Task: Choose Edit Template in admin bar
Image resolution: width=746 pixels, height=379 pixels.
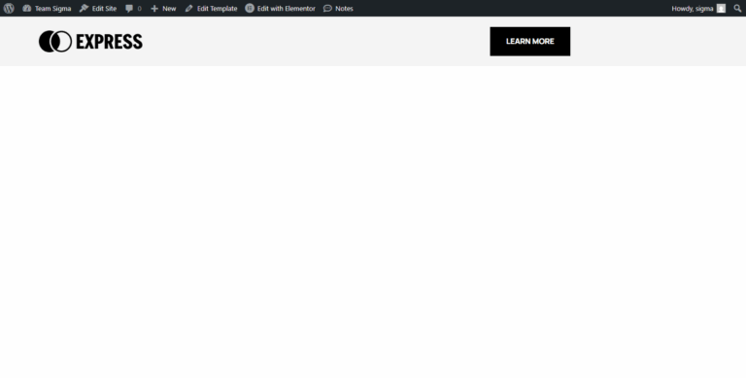Action: click(211, 8)
